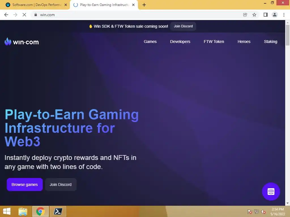Image resolution: width=290 pixels, height=217 pixels.
Task: Open Chrome three-dot menu
Action: click(284, 15)
